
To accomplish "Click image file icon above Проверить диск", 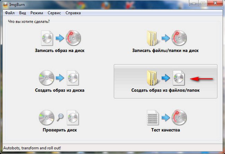I will [73, 118].
